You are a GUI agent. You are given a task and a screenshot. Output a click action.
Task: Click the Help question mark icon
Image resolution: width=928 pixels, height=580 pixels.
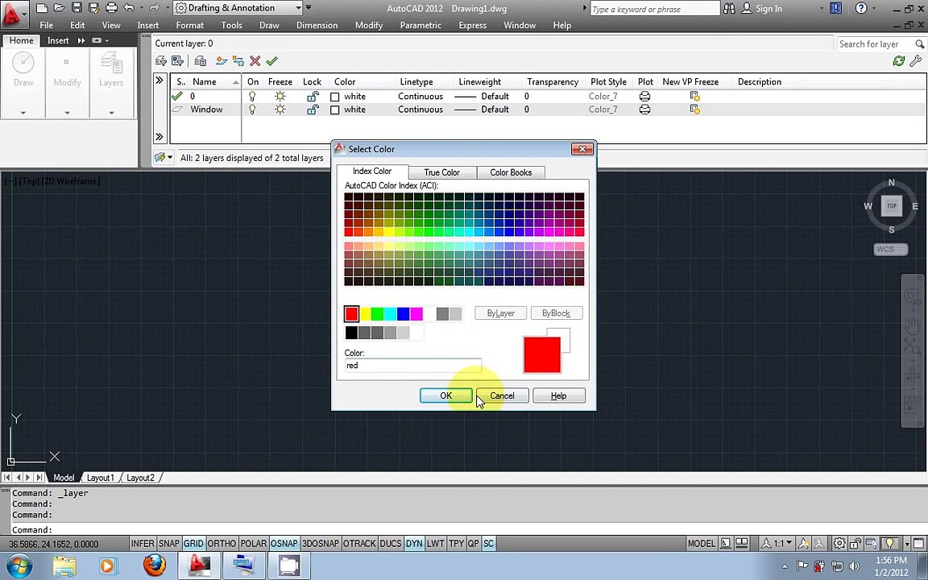861,8
